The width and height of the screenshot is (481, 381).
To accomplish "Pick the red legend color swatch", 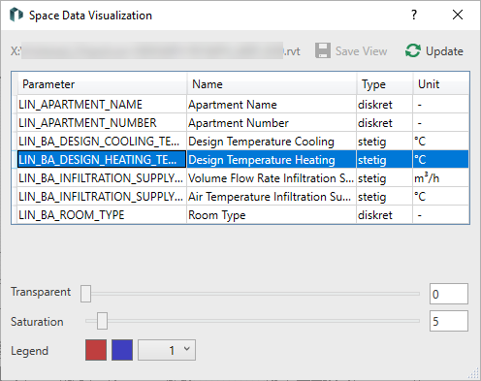I will click(96, 350).
